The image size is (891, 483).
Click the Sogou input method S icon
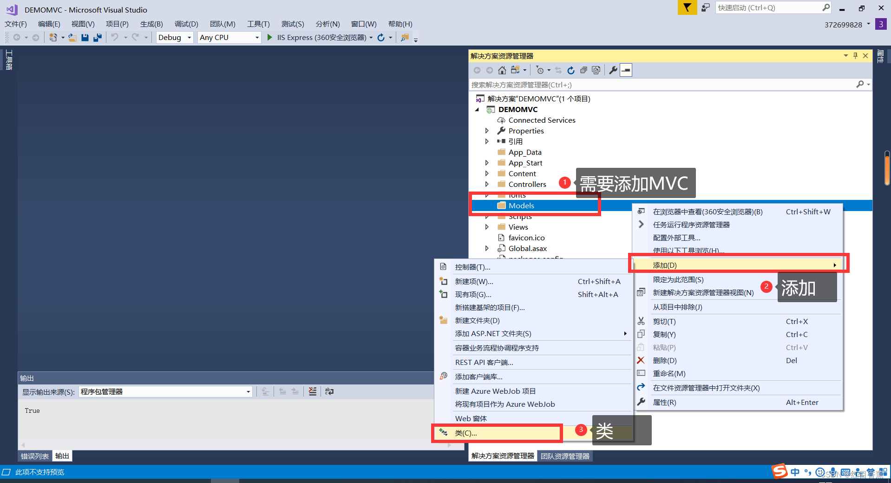coord(780,471)
